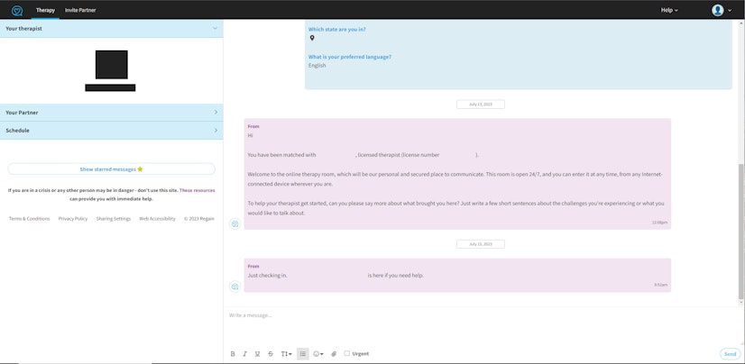Open the These resources crisis link
This screenshot has height=364, width=745.
pos(198,190)
